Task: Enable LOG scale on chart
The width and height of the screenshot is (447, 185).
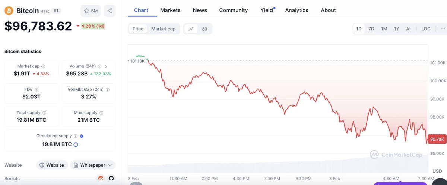Action: coord(426,29)
